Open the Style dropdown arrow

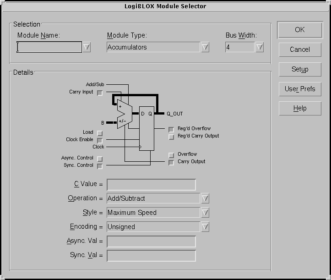point(205,213)
